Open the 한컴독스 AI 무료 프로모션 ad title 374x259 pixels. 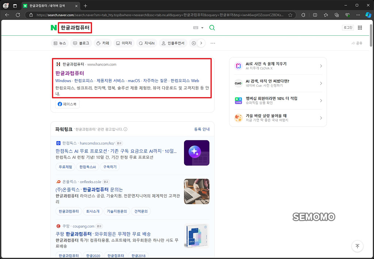coord(116,151)
